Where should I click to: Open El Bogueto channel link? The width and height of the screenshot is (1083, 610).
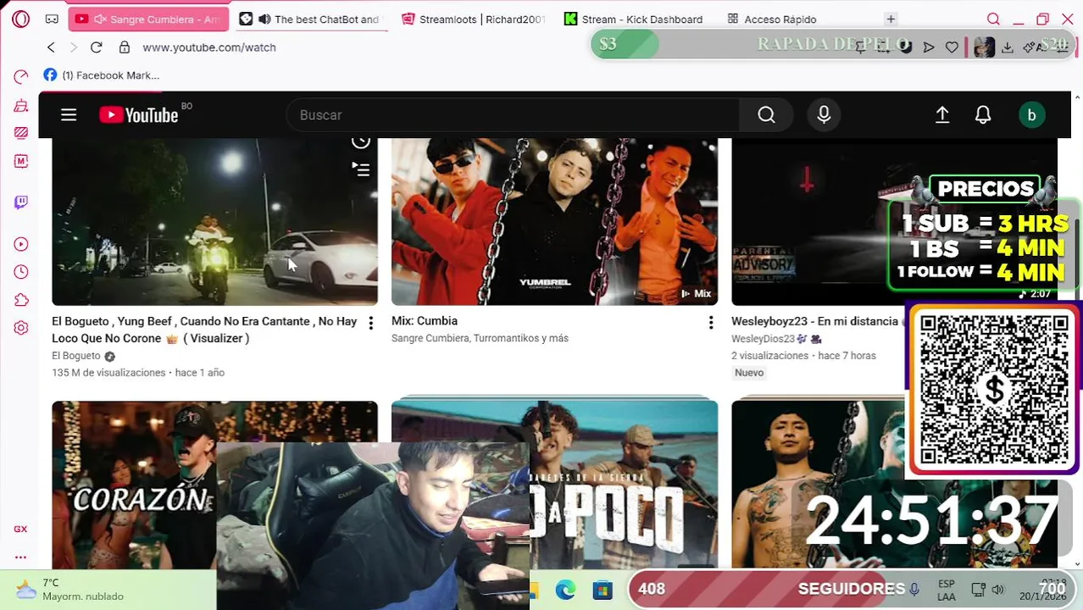[76, 356]
